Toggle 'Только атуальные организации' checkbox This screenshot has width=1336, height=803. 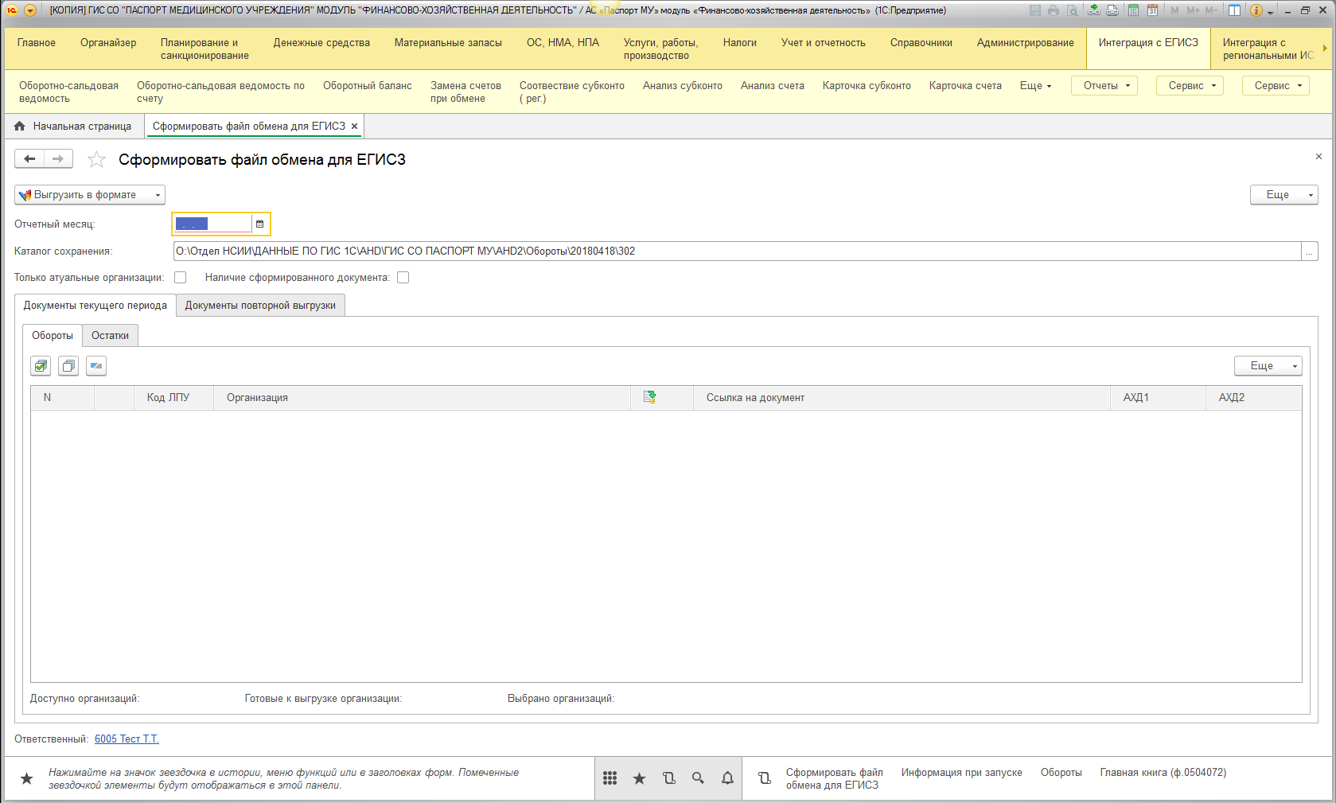pyautogui.click(x=181, y=278)
